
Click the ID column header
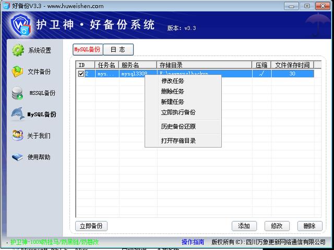pyautogui.click(x=85, y=65)
